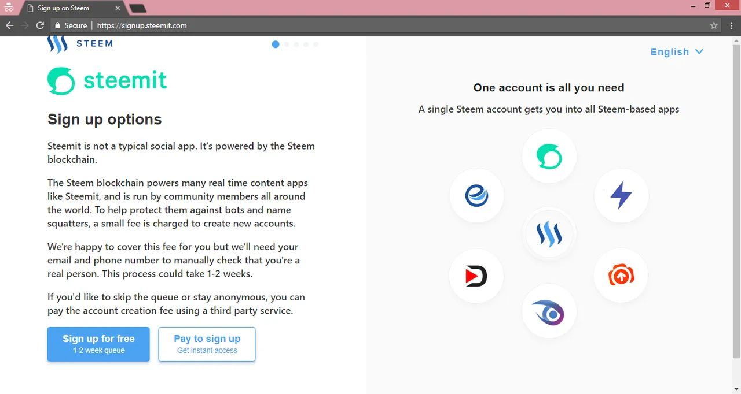741x394 pixels.
Task: Click the Steem logo in the page header
Action: coord(80,44)
